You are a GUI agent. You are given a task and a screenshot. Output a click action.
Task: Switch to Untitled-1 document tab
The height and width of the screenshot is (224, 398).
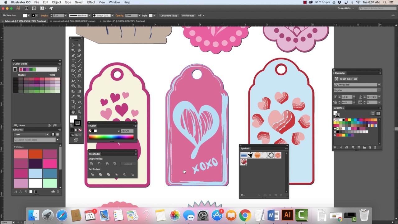pos(124,21)
